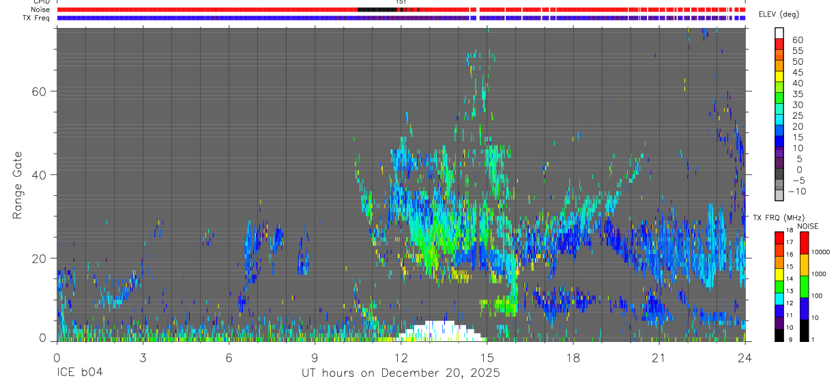Click the 'Noise' row label at top left
838x387 pixels.
tap(41, 10)
